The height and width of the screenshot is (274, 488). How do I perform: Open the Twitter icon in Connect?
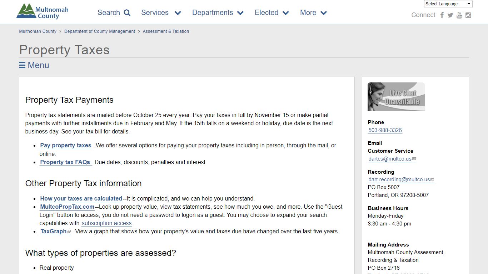[x=450, y=15]
